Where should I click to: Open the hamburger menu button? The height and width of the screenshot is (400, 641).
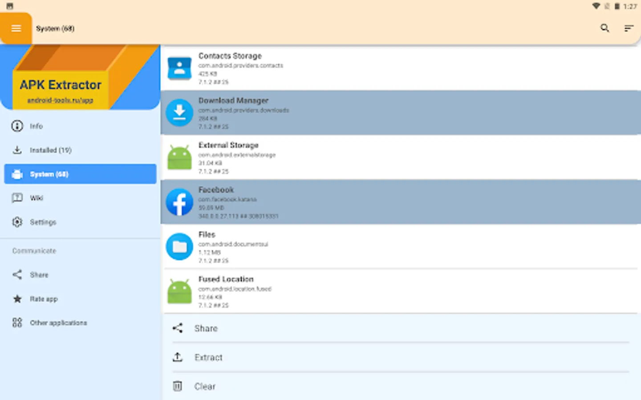[16, 28]
